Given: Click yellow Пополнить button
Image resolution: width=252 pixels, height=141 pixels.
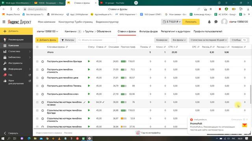Looking at the screenshot, I should click(x=191, y=22).
